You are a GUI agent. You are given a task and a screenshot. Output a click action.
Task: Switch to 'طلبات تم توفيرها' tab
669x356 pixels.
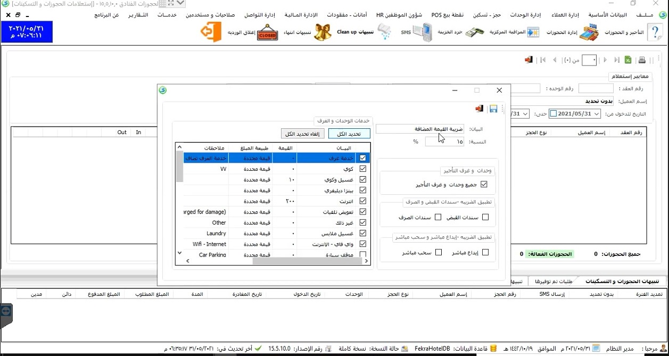[554, 281]
